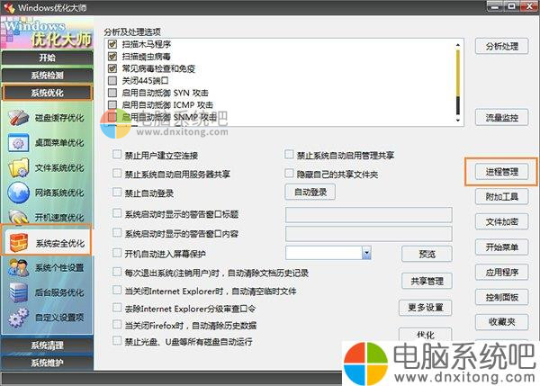
Task: Click the options list scrollbar thumb
Action: pos(458,73)
